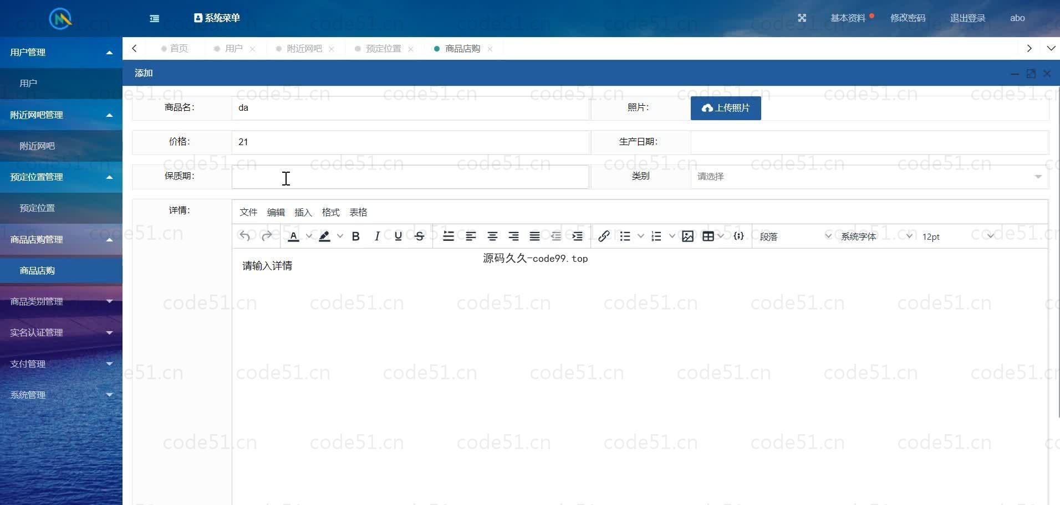The width and height of the screenshot is (1060, 505).
Task: Collapse sidebar with hamburger menu icon
Action: (155, 18)
